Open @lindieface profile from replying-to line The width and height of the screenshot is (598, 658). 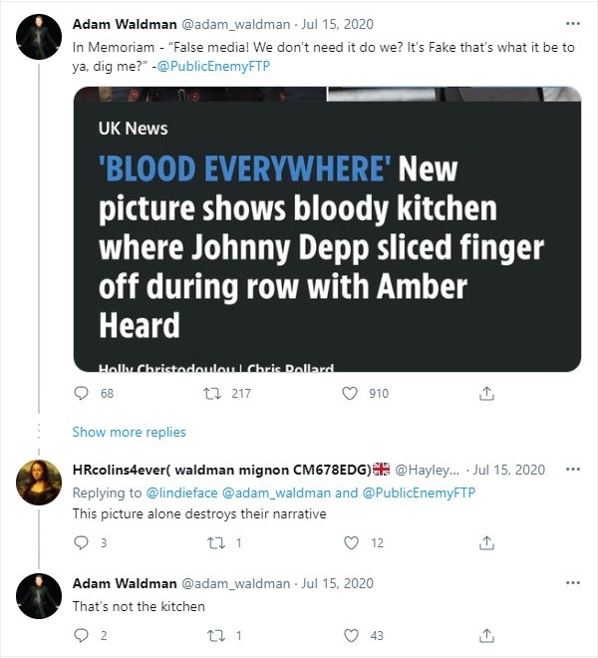click(x=181, y=493)
